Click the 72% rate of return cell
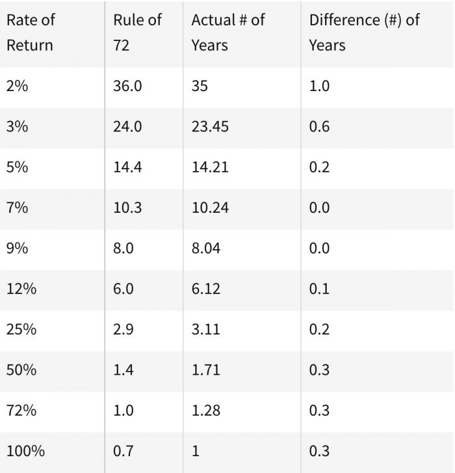The height and width of the screenshot is (473, 455). (x=21, y=411)
